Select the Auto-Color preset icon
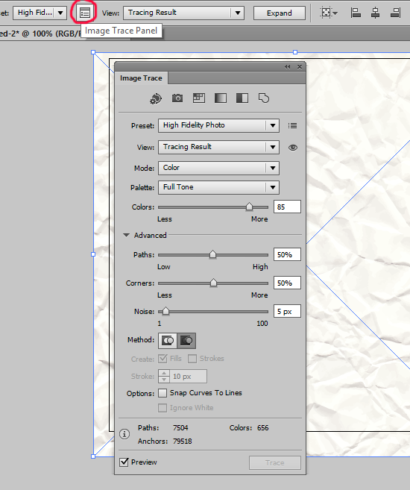 (156, 98)
